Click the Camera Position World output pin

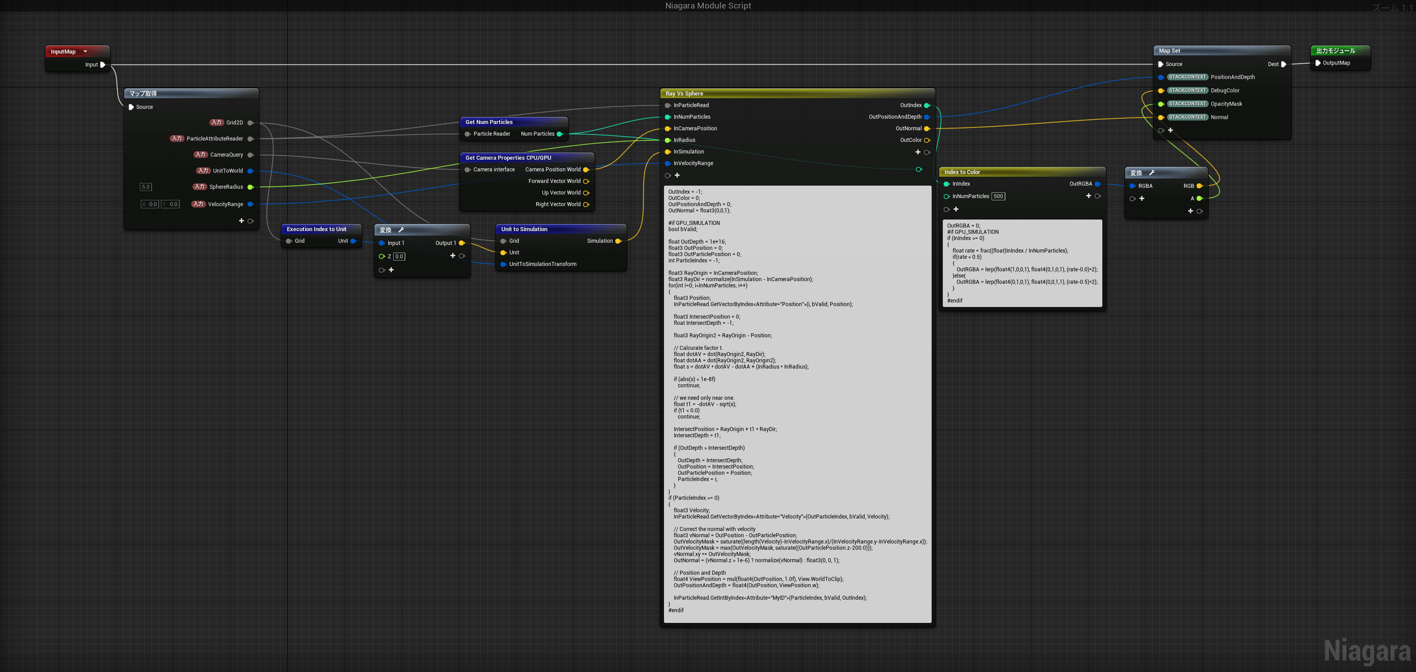586,170
